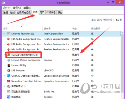126x99 pixels.
Task: Click the 百度影音 (11) film reel icon
Action: 9,86
